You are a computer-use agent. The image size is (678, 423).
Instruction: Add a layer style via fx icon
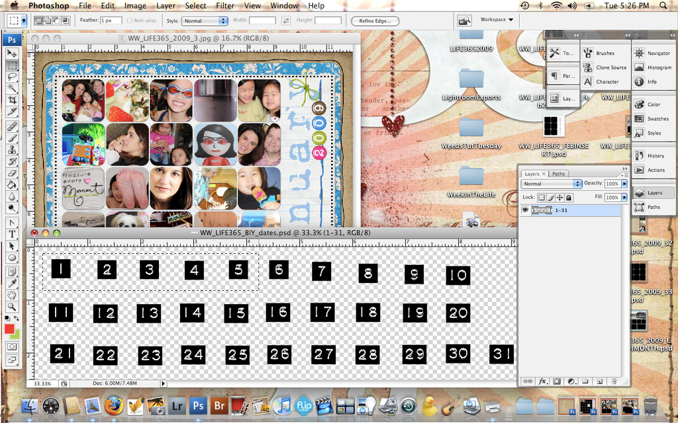542,381
